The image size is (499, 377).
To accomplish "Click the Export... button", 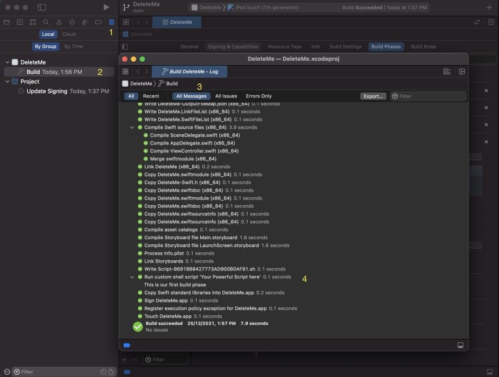I will click(x=373, y=96).
